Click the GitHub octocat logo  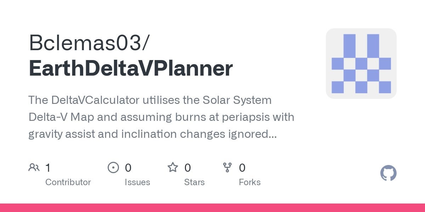[x=388, y=173]
